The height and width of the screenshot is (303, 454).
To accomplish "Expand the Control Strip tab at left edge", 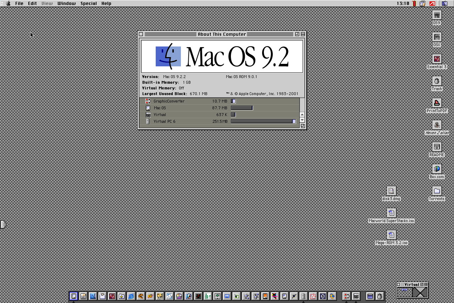I will (x=3, y=224).
